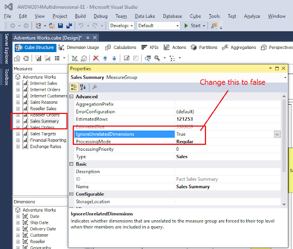Switch Properties to Categorized view
This screenshot has width=293, height=249.
[74, 87]
